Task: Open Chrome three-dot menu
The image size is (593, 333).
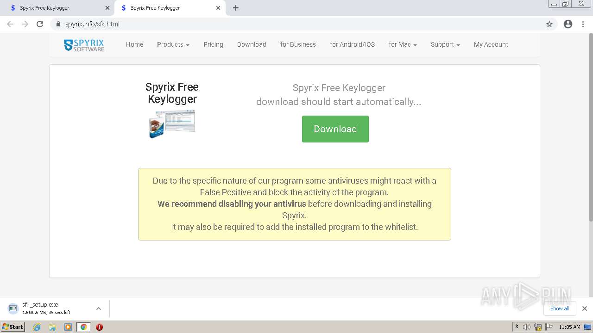Action: tap(583, 24)
